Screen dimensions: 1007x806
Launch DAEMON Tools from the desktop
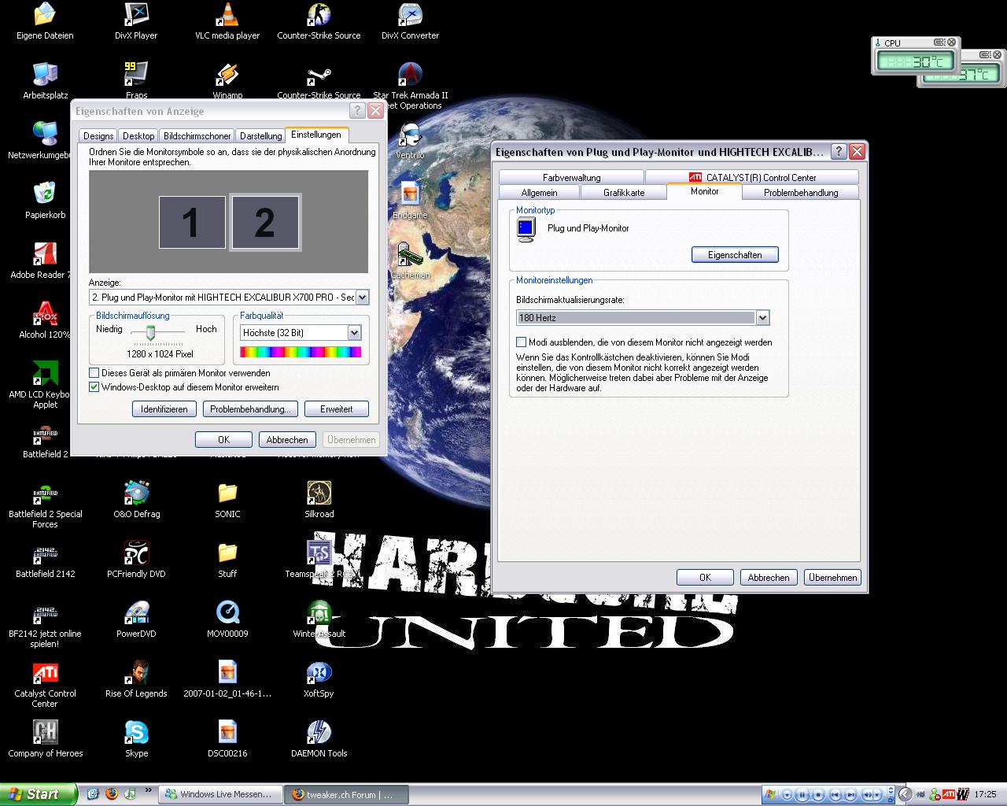click(x=319, y=733)
